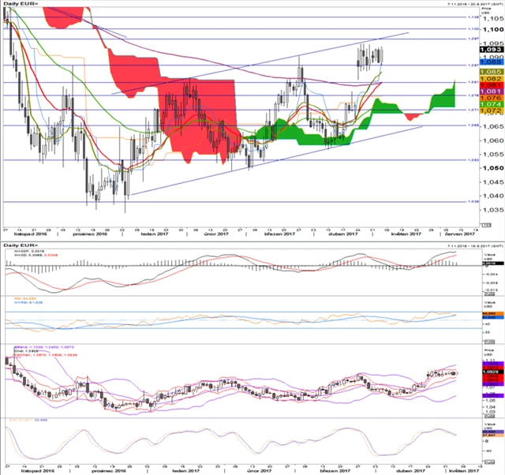
Task: Click the MACD indicator legend text
Action: pos(26,253)
